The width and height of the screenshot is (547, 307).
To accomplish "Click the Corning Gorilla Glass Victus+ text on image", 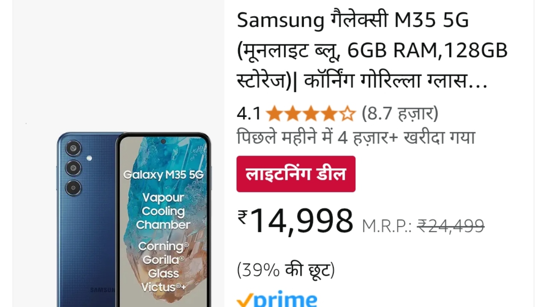I will 163,266.
